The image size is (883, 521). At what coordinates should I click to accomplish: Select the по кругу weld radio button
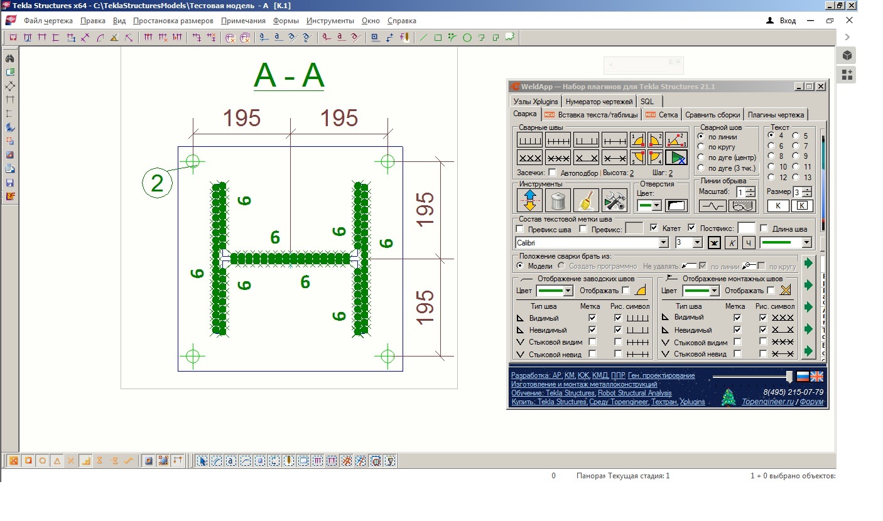pos(701,147)
